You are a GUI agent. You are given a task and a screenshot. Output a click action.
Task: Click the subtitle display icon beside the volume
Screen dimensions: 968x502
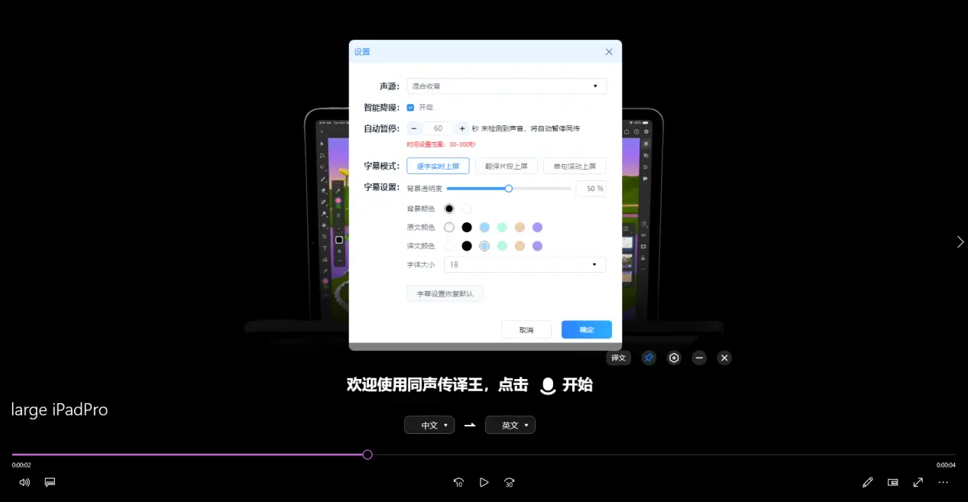coord(49,482)
